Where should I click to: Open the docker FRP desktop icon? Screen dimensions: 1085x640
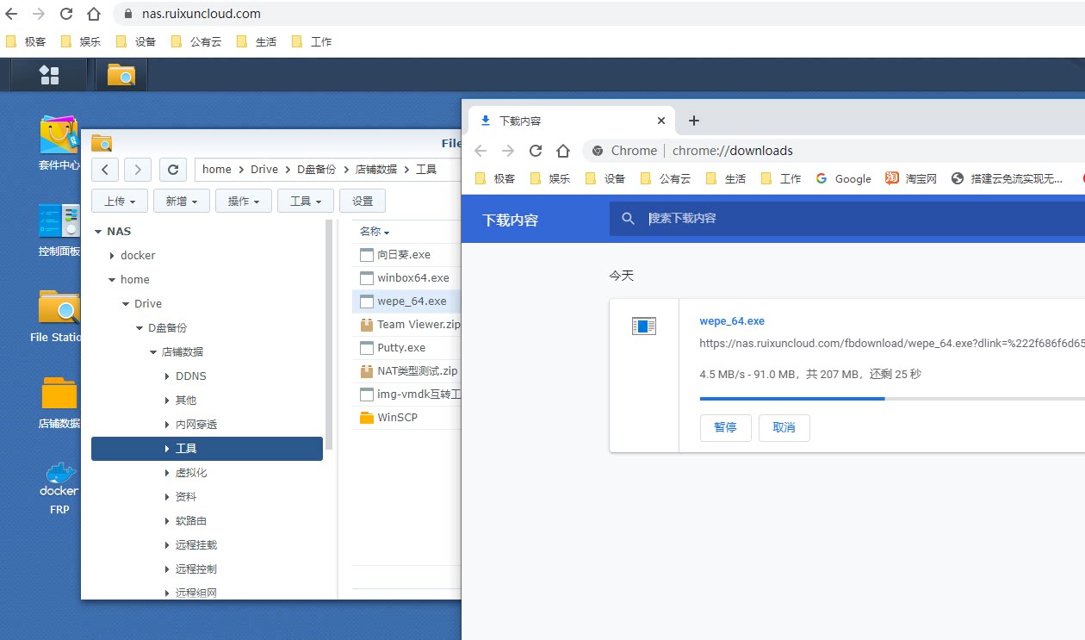click(x=59, y=488)
